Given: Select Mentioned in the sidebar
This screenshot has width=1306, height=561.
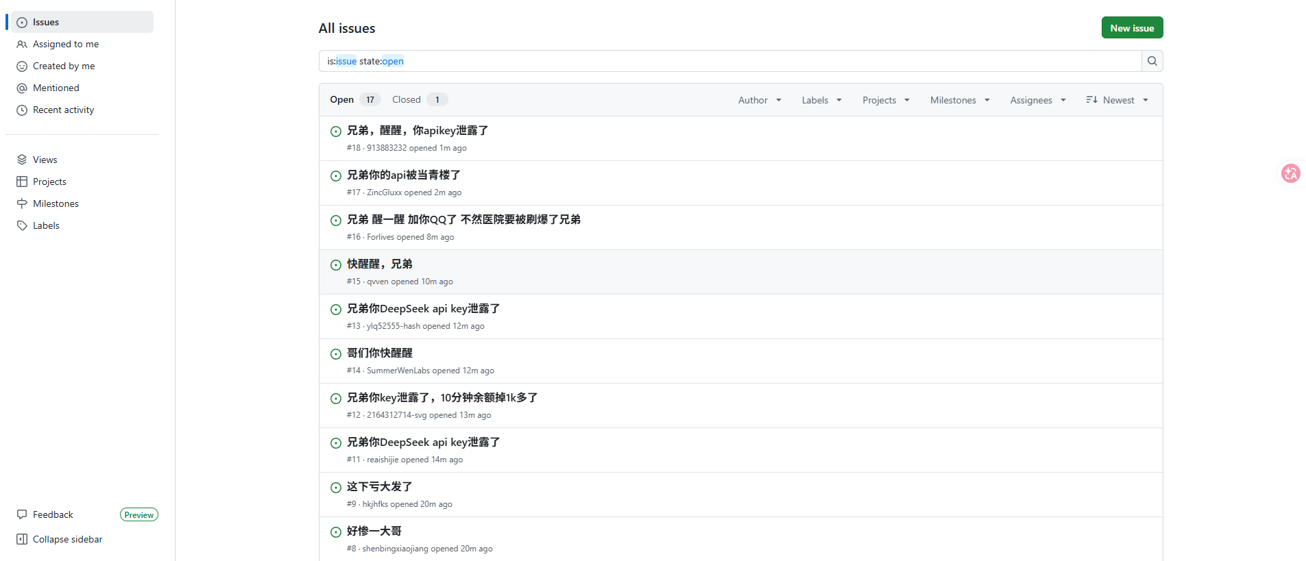Looking at the screenshot, I should 82,88.
